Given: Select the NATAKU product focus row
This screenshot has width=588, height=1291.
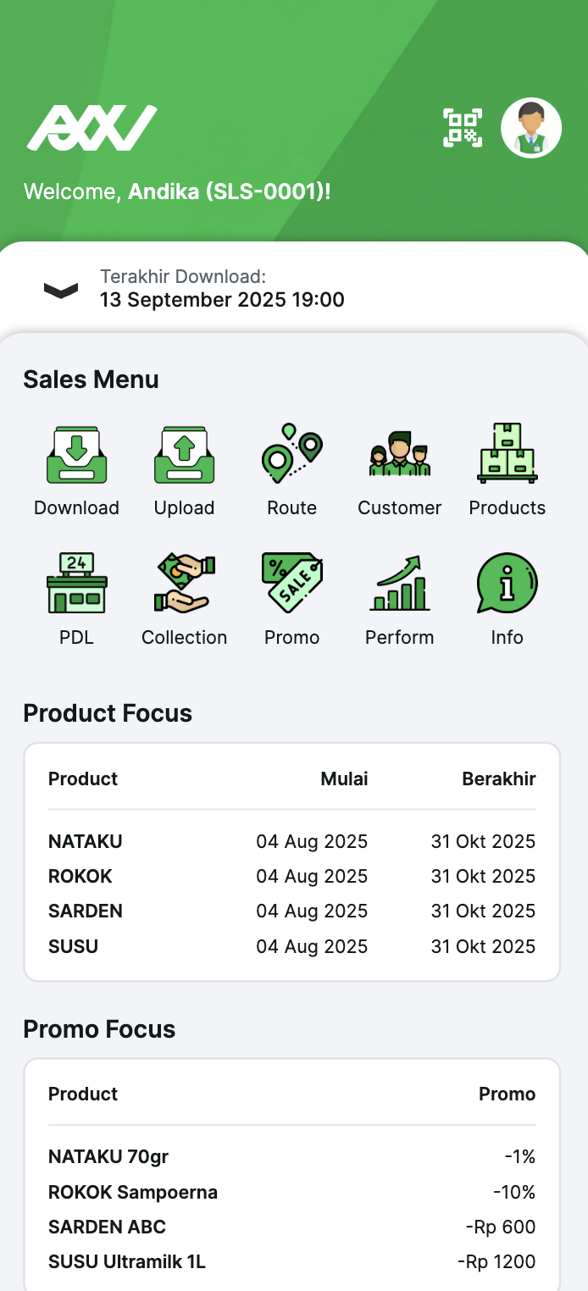Looking at the screenshot, I should (x=291, y=841).
